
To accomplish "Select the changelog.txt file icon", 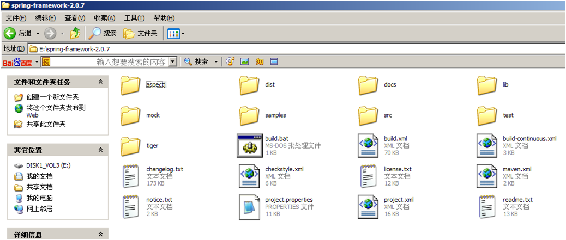I will (130, 176).
